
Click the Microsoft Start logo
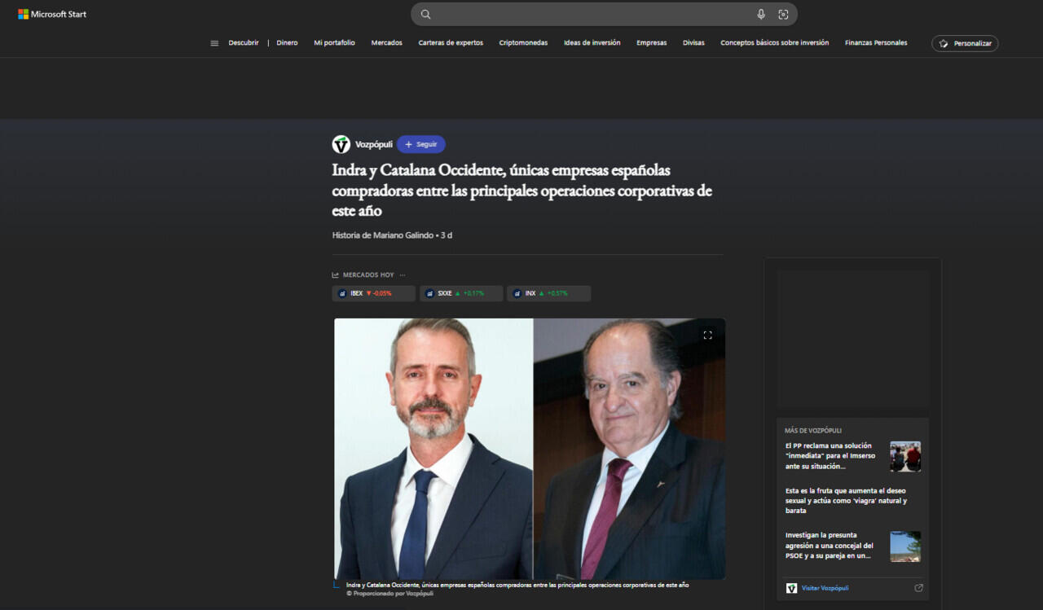pyautogui.click(x=52, y=14)
